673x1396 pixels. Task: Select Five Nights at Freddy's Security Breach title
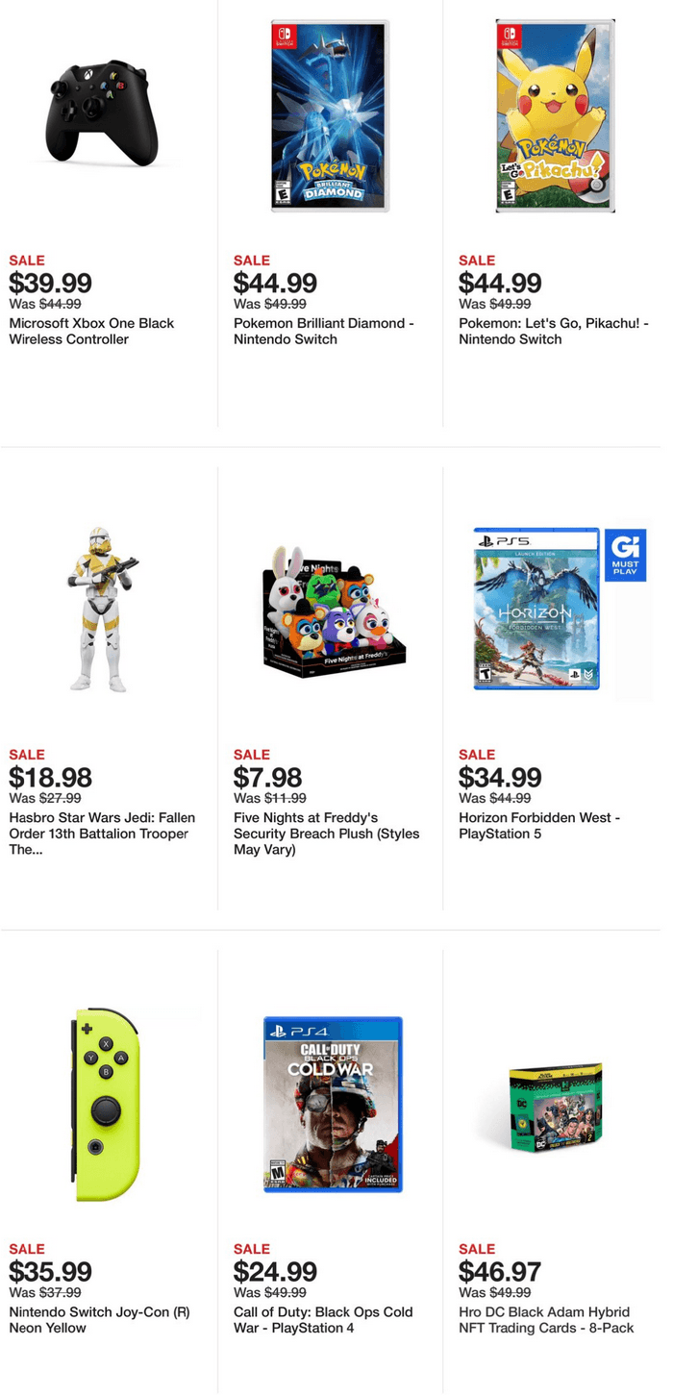(x=327, y=834)
